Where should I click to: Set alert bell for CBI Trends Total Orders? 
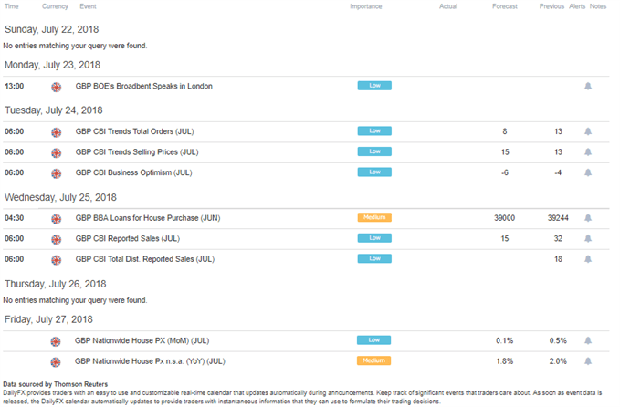click(588, 131)
